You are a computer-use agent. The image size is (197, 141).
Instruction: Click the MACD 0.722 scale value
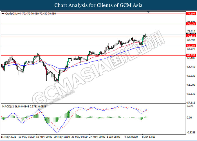190,106
